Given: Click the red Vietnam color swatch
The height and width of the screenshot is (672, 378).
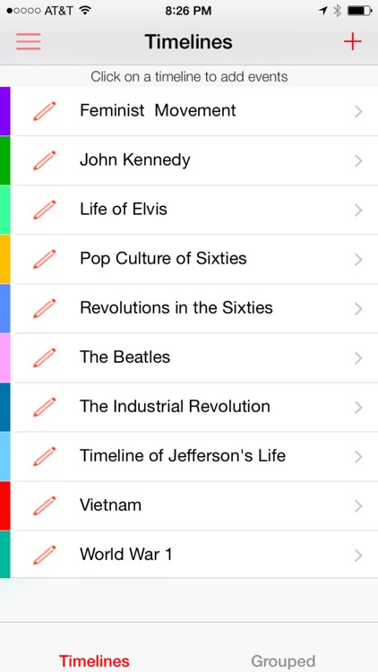Looking at the screenshot, I should point(5,505).
